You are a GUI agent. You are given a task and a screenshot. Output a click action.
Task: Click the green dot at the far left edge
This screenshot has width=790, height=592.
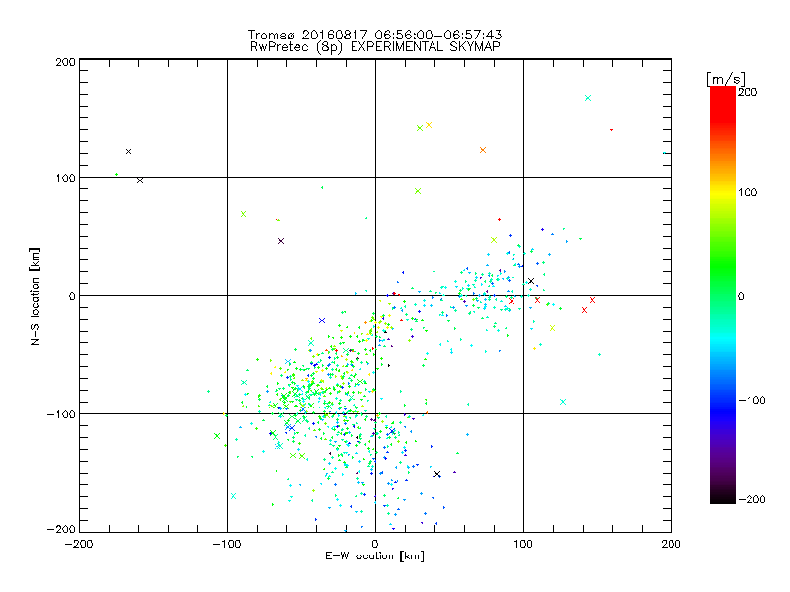[x=116, y=175]
